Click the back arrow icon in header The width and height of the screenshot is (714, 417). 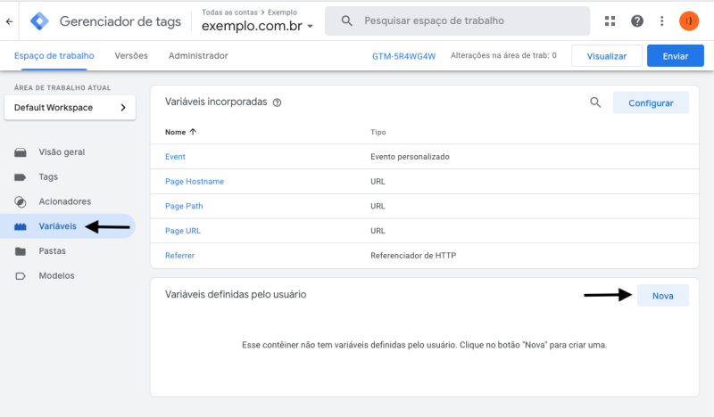[x=9, y=20]
